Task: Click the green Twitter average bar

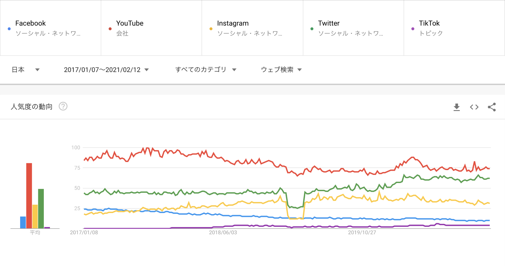Action: (x=41, y=208)
